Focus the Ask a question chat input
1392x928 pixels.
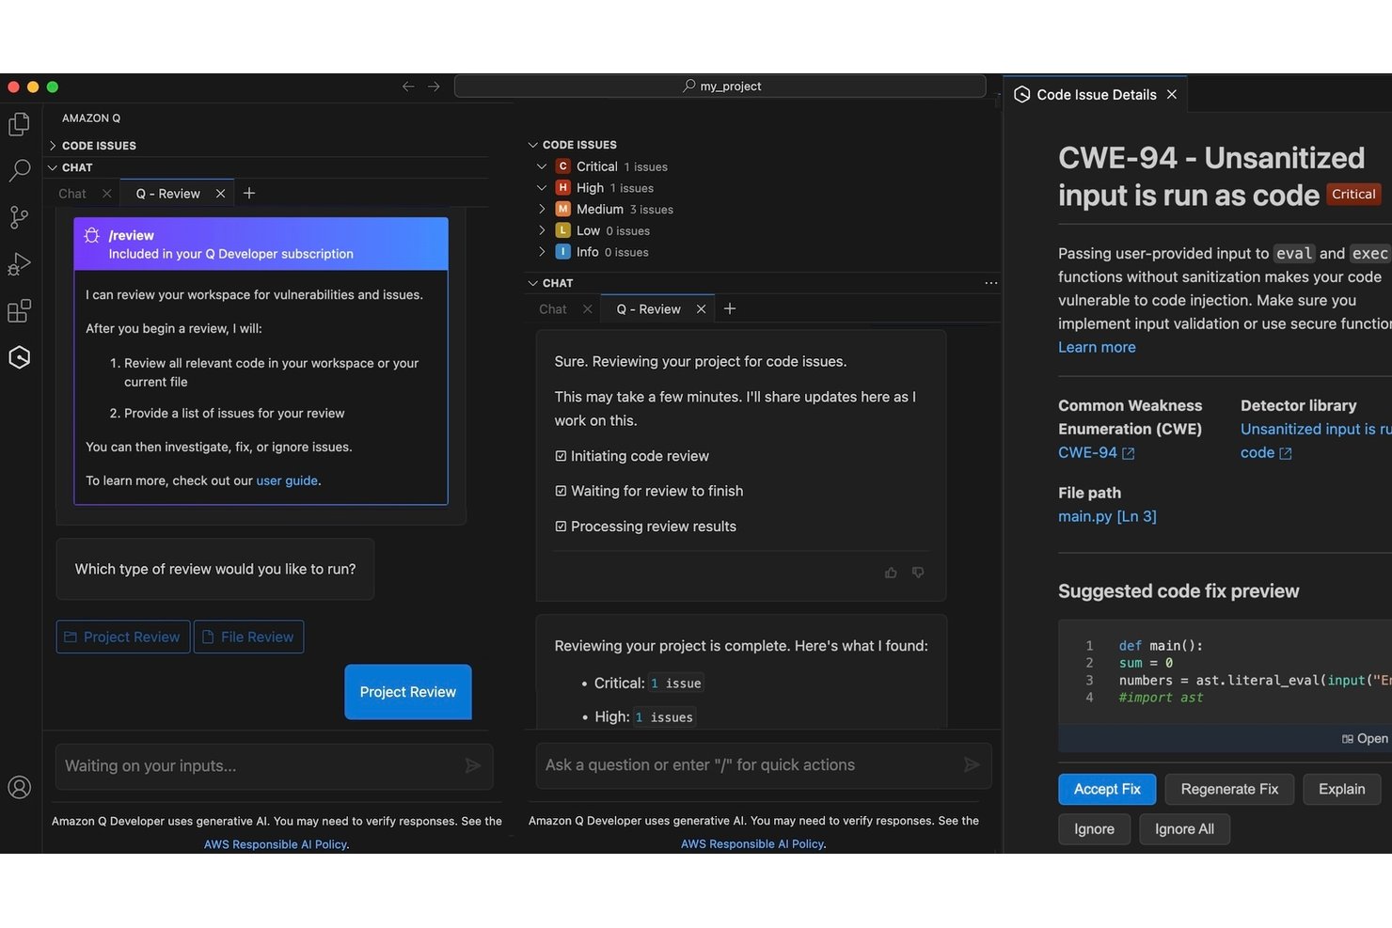(x=764, y=765)
